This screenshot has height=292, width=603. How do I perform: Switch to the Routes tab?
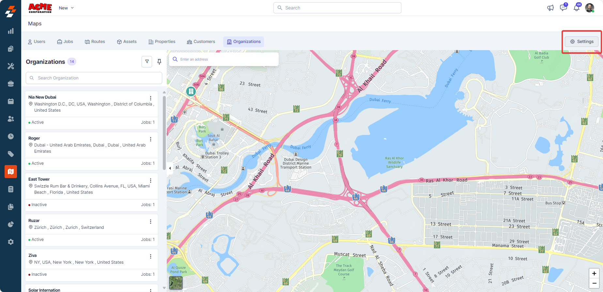tap(95, 42)
